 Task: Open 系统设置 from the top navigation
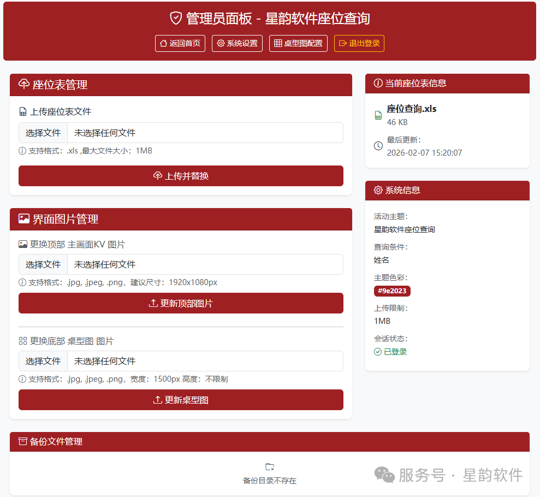point(237,43)
